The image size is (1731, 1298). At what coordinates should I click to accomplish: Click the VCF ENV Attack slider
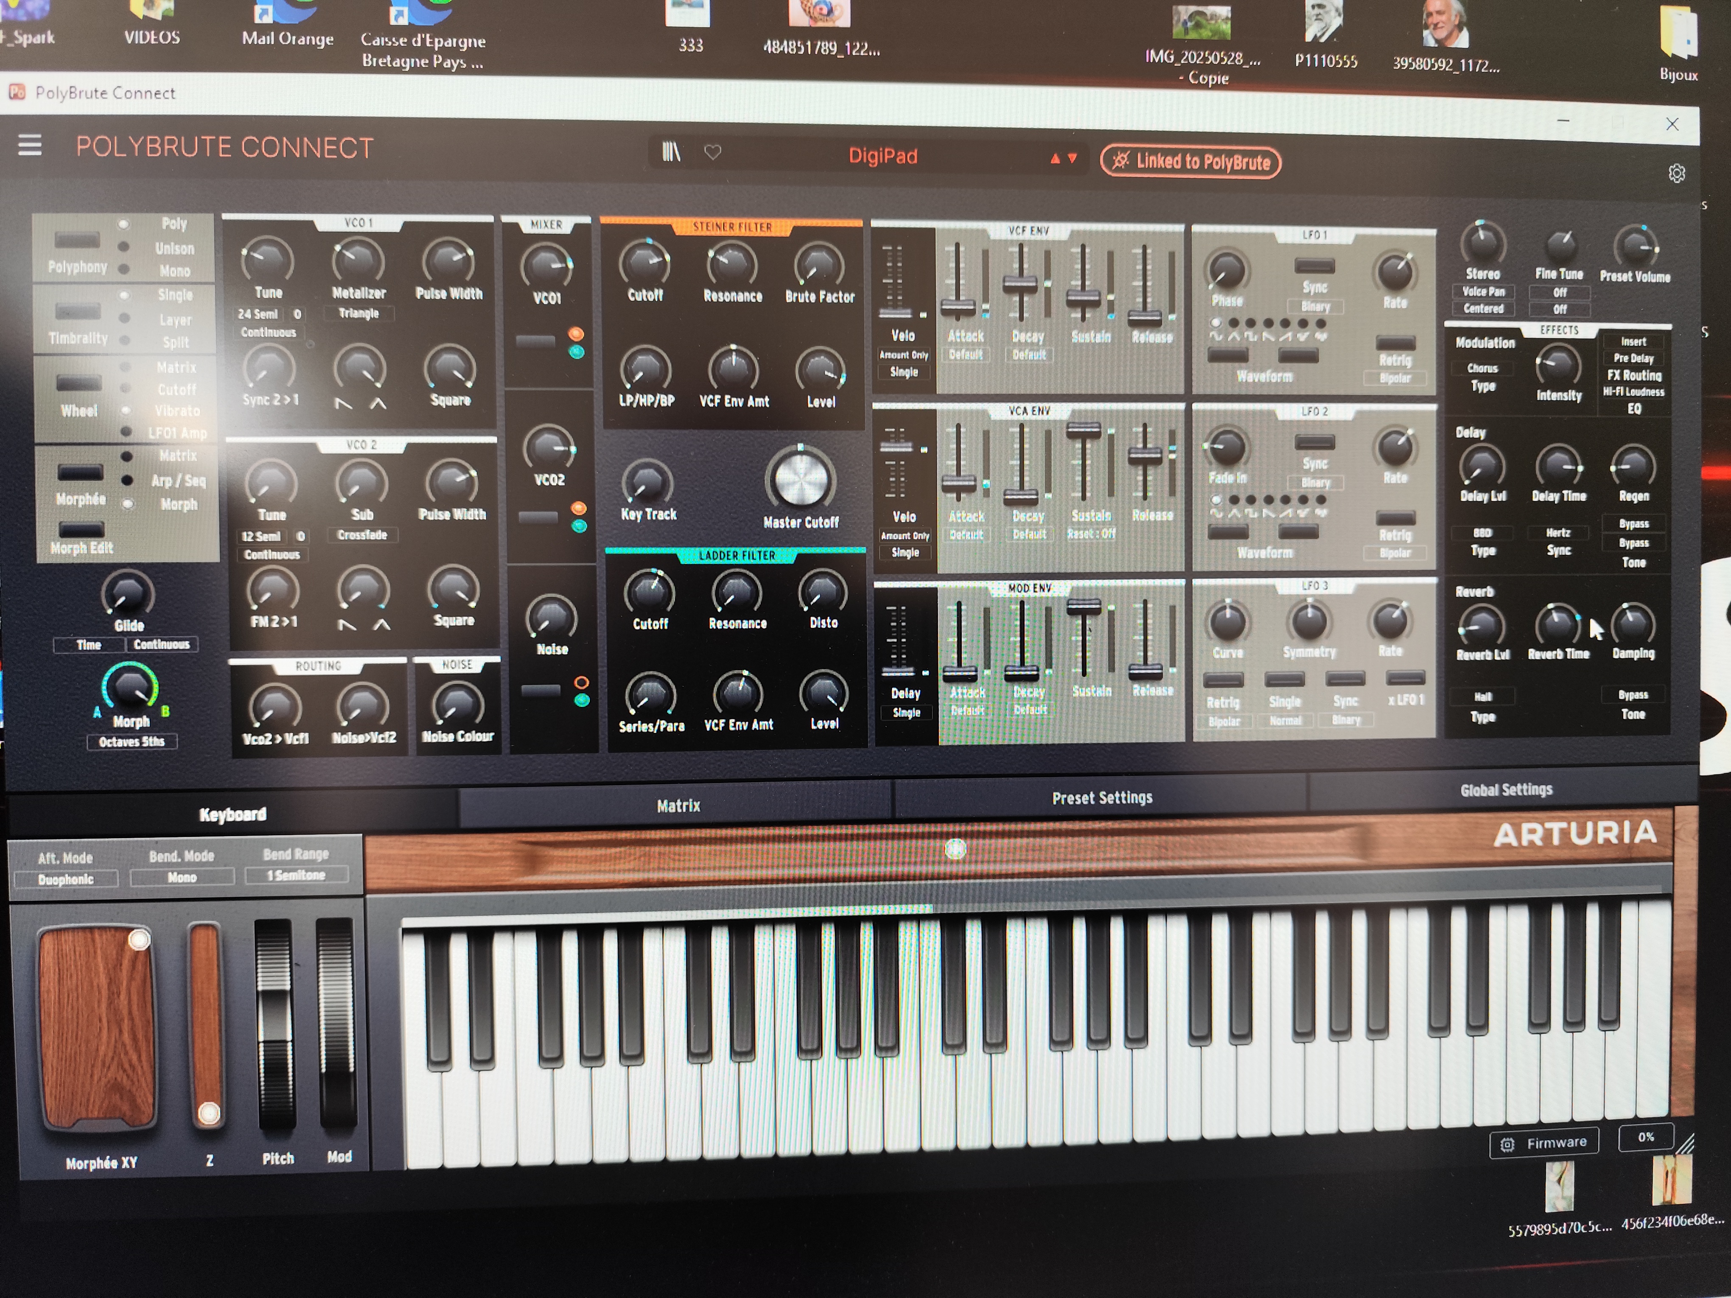pyautogui.click(x=958, y=305)
